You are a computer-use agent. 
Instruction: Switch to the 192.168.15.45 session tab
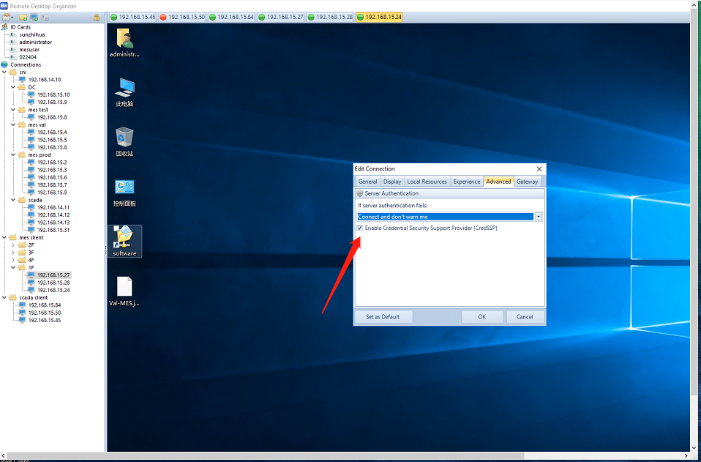132,17
